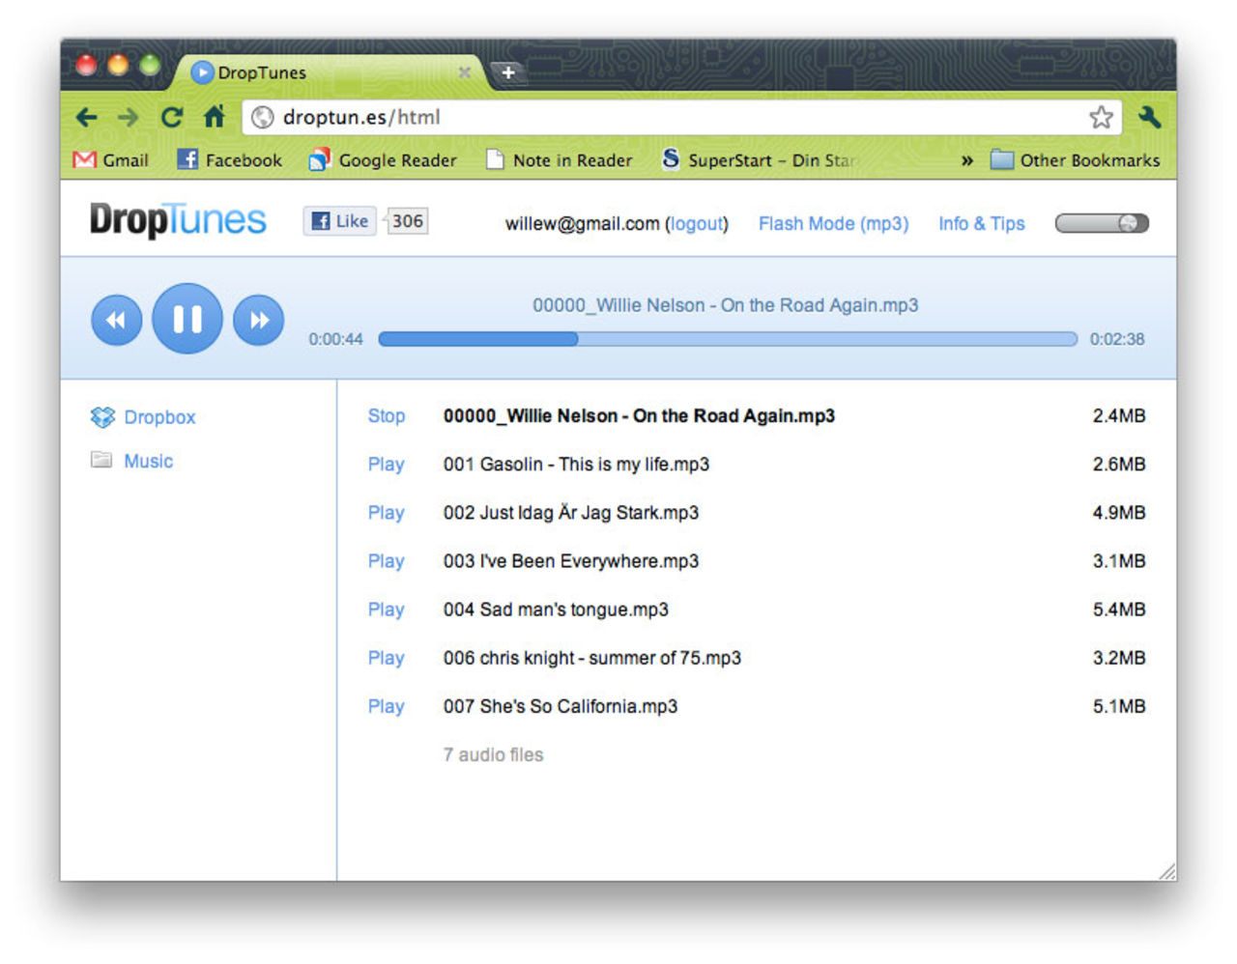Open browser settings via the wrench icon
1237x964 pixels.
[1150, 117]
